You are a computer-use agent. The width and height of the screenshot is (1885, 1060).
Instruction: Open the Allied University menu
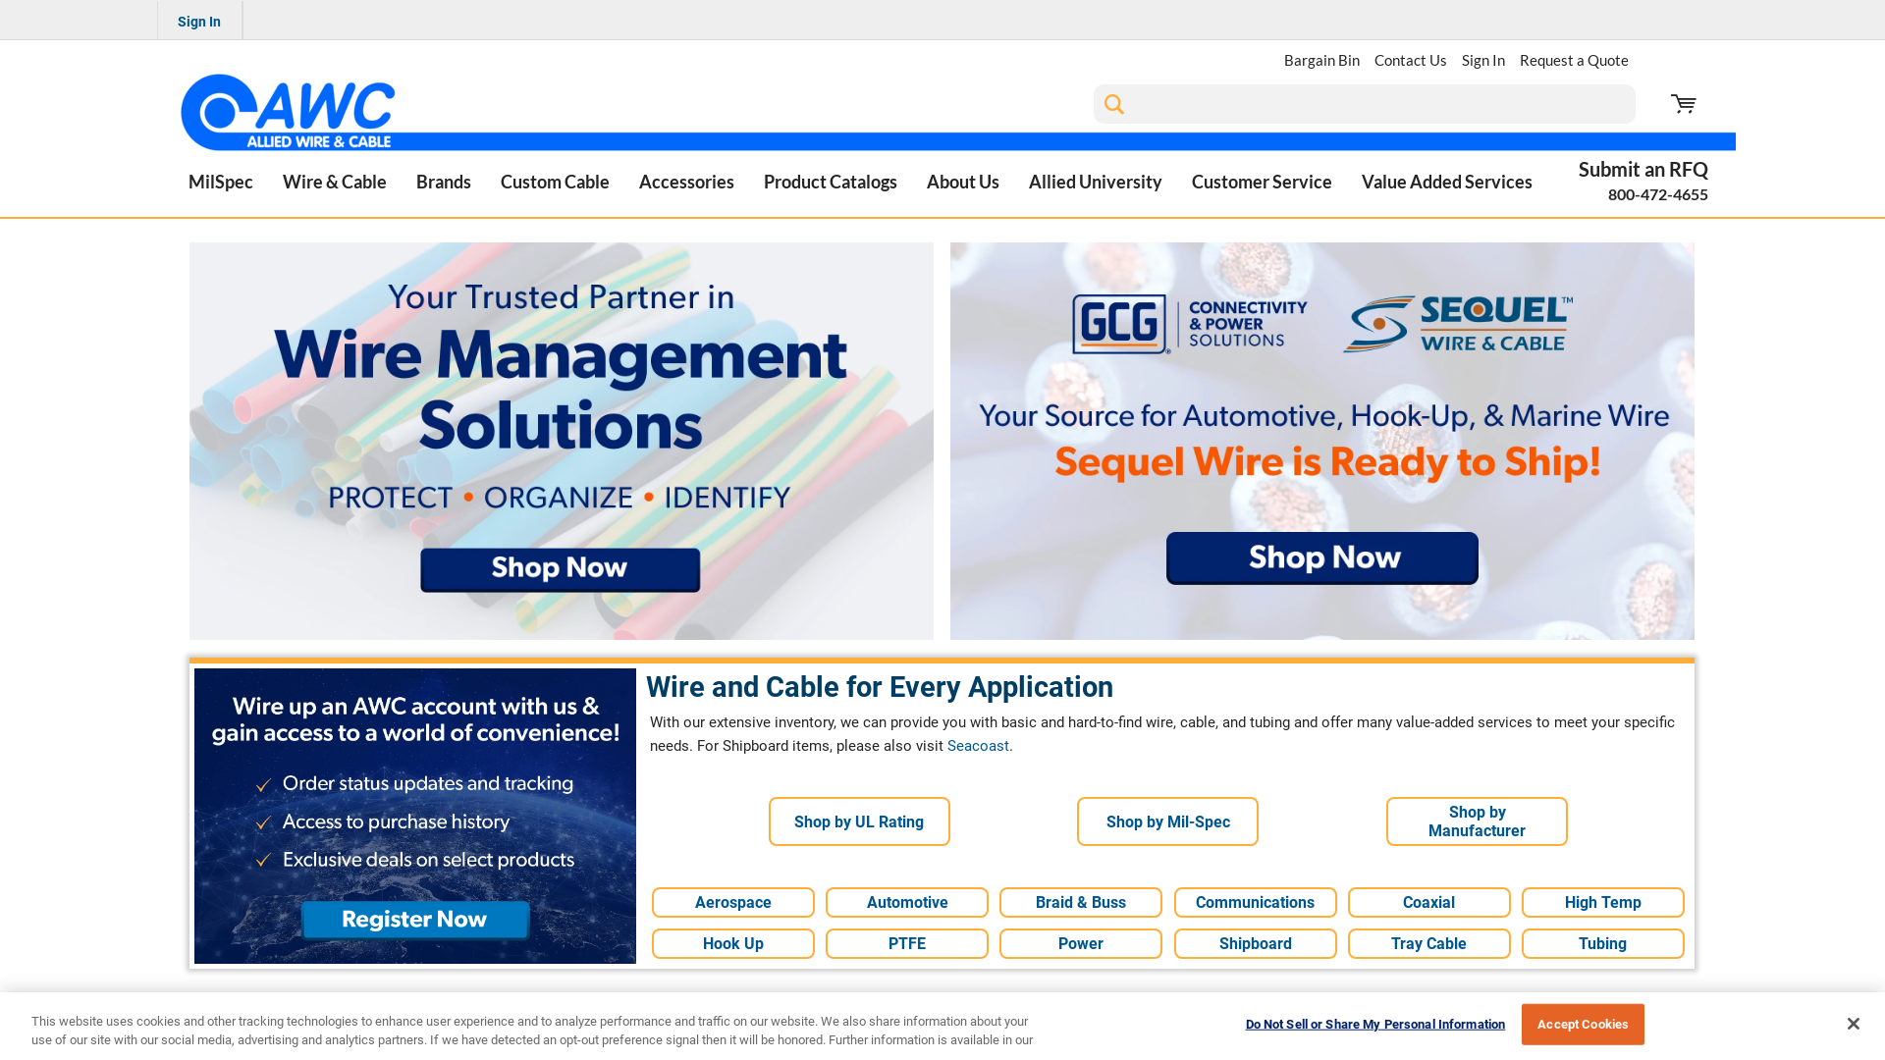pyautogui.click(x=1096, y=182)
